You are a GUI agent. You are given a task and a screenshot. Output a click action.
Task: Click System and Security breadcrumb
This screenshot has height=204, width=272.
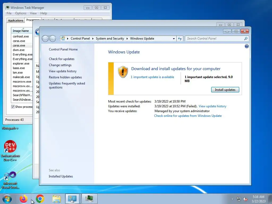(110, 39)
